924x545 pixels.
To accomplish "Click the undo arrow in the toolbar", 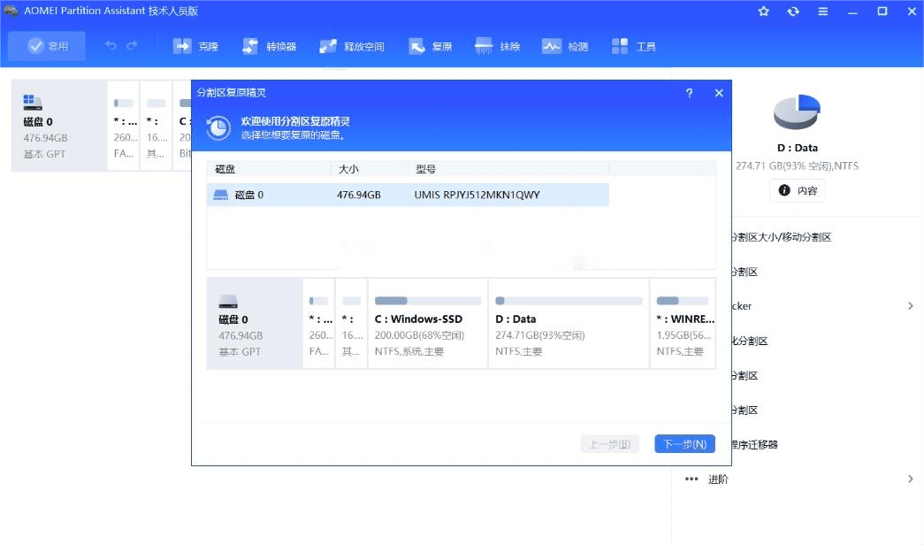I will tap(111, 45).
